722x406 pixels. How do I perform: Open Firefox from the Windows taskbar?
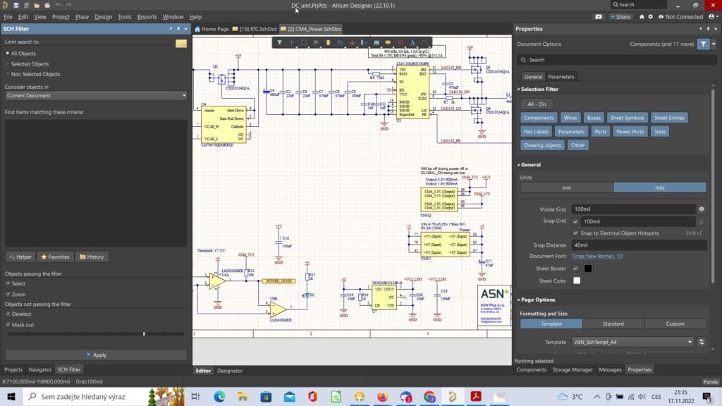382,397
